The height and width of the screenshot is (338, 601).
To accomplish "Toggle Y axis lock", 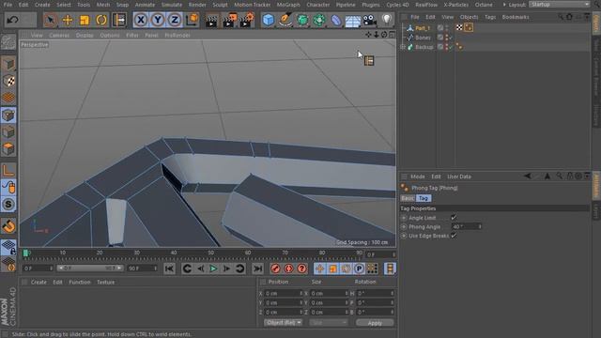I will tap(158, 20).
